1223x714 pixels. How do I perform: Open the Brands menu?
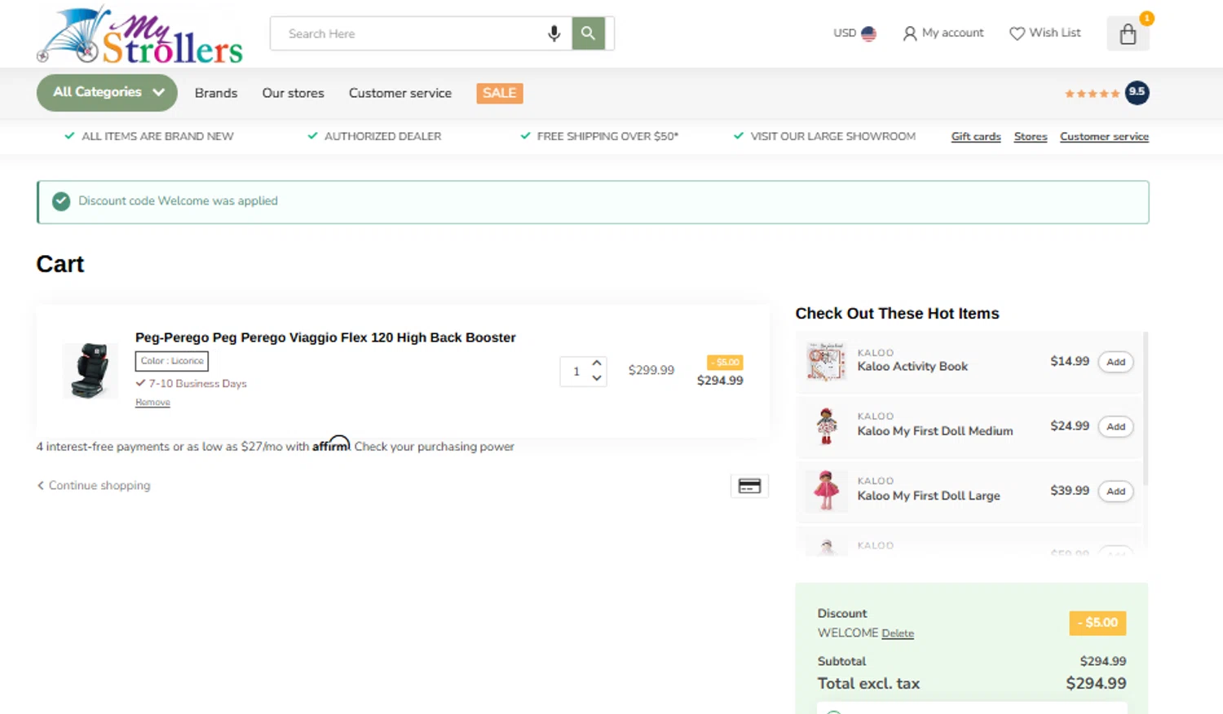point(216,93)
